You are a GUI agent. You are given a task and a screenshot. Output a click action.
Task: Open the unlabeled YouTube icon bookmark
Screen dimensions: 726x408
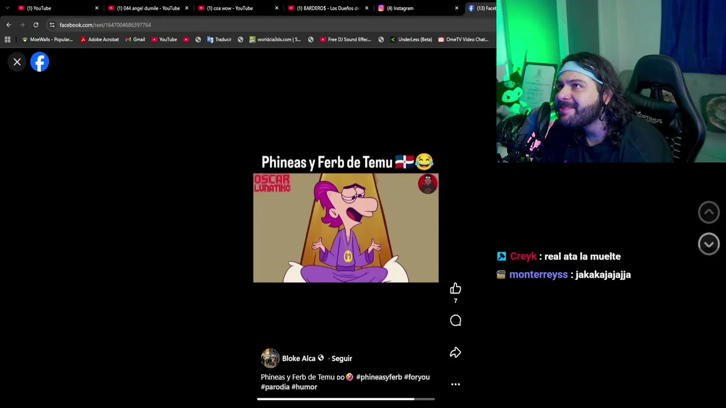185,40
